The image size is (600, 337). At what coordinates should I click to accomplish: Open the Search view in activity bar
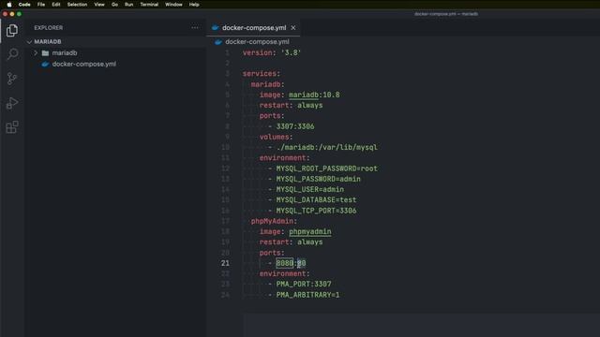12,54
